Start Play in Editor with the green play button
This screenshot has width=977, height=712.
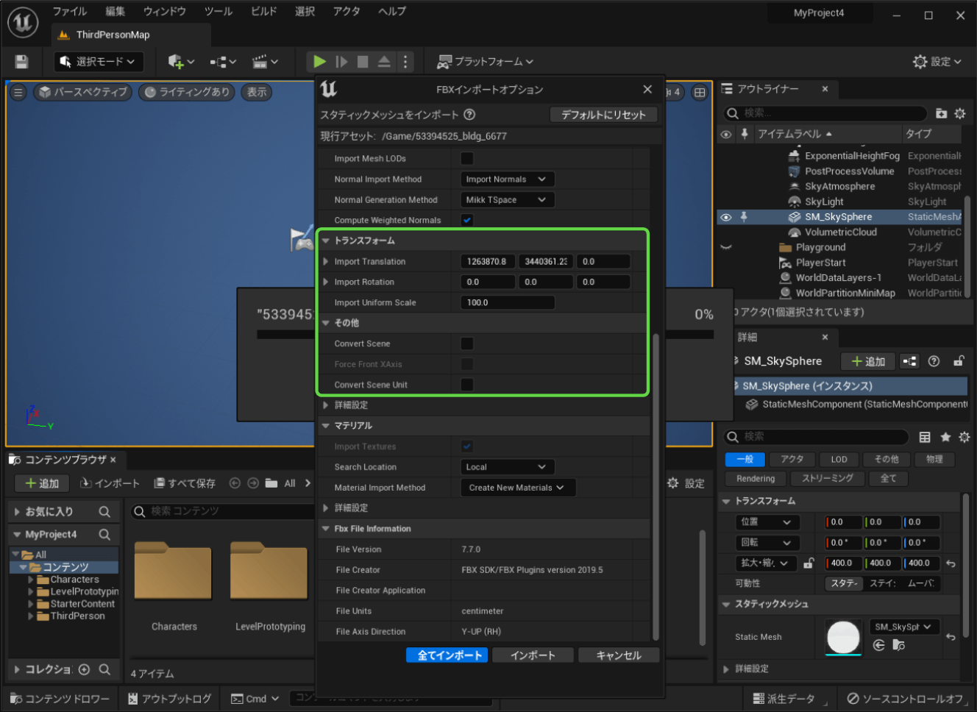pos(319,62)
